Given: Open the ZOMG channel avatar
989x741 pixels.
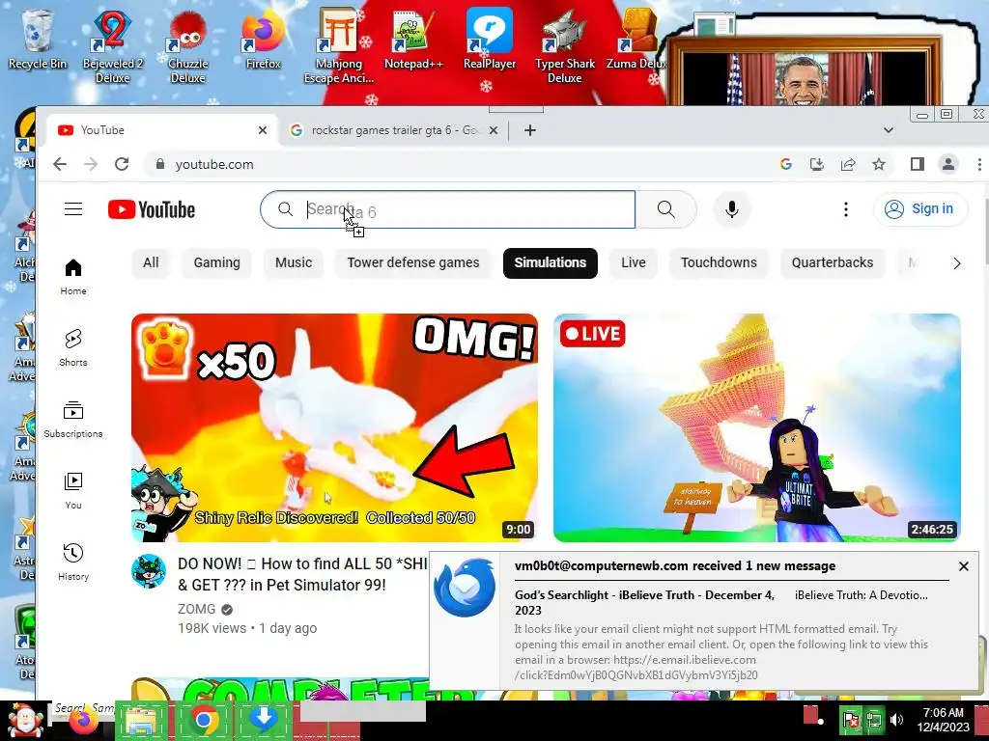Looking at the screenshot, I should [149, 571].
